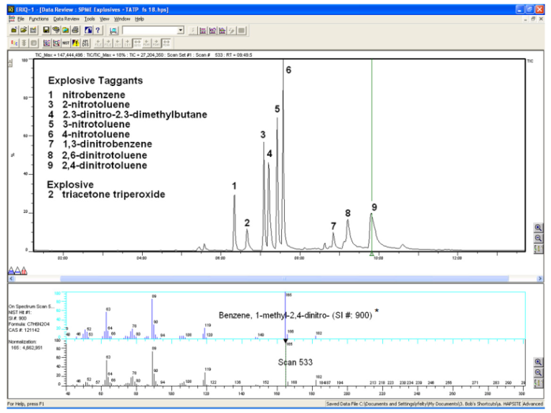Open the Tools menu

[89, 19]
